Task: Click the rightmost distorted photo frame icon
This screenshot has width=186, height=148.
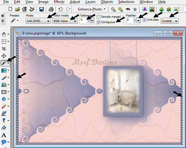Action: pyautogui.click(x=176, y=9)
